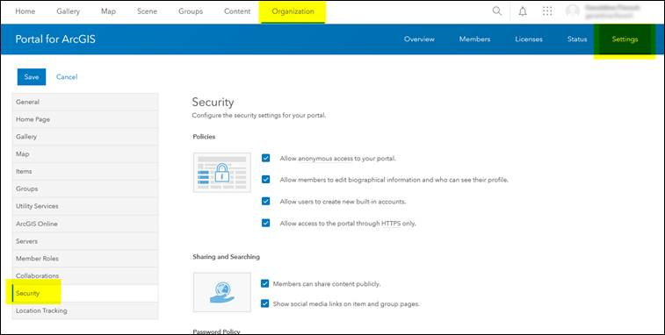The height and width of the screenshot is (335, 665).
Task: Select Home Page in the settings sidebar
Action: [85, 119]
